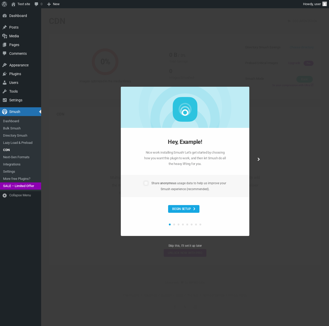This screenshot has width=329, height=326.
Task: Click the SALE – Limited Offer item
Action: coord(21,186)
